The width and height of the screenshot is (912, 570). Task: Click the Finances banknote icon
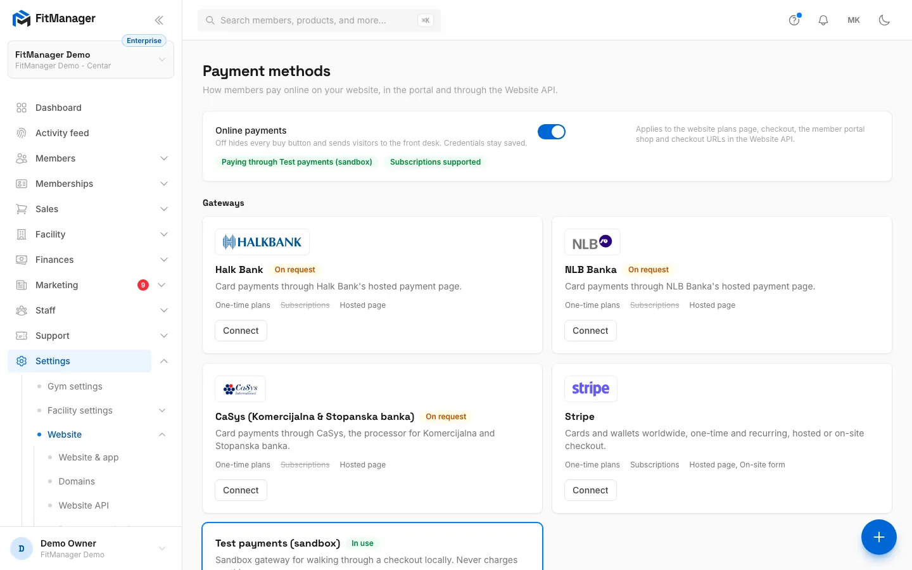point(22,260)
